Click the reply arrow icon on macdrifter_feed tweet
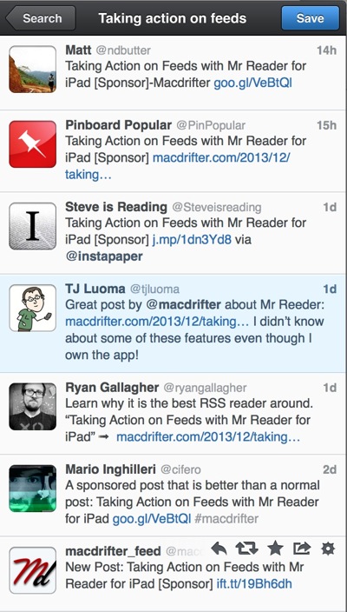 [x=219, y=549]
